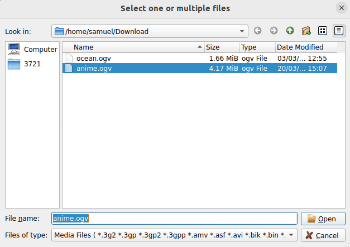Click the anime.ogv file icon
This screenshot has width=350, height=247.
point(68,69)
